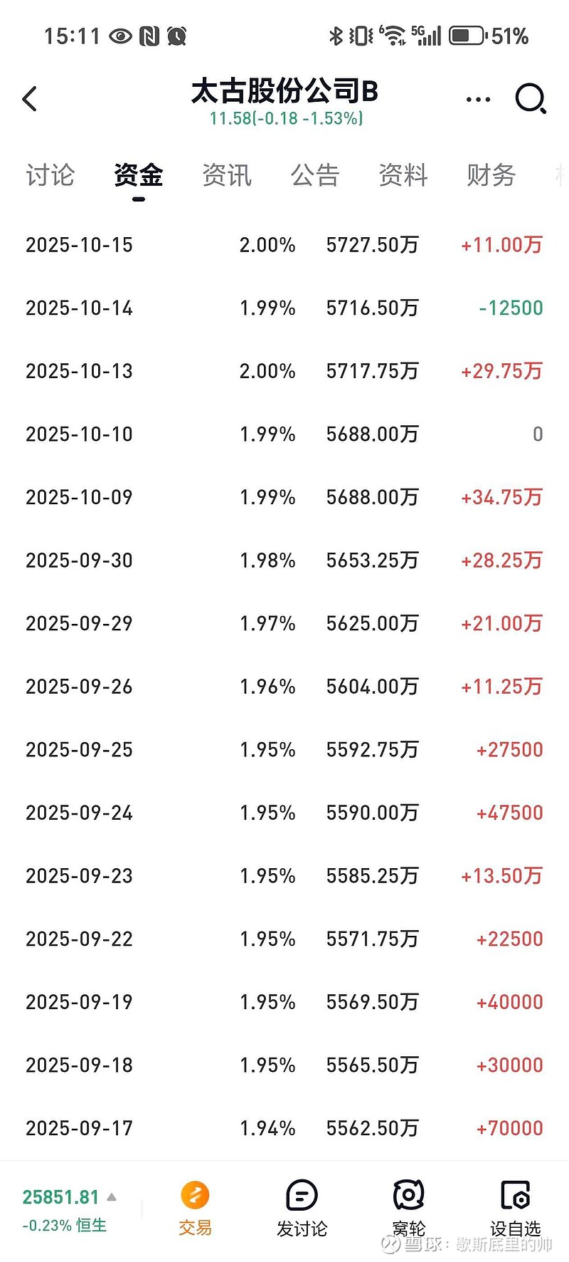Tap the back arrow icon
569x1262 pixels.
pyautogui.click(x=30, y=99)
